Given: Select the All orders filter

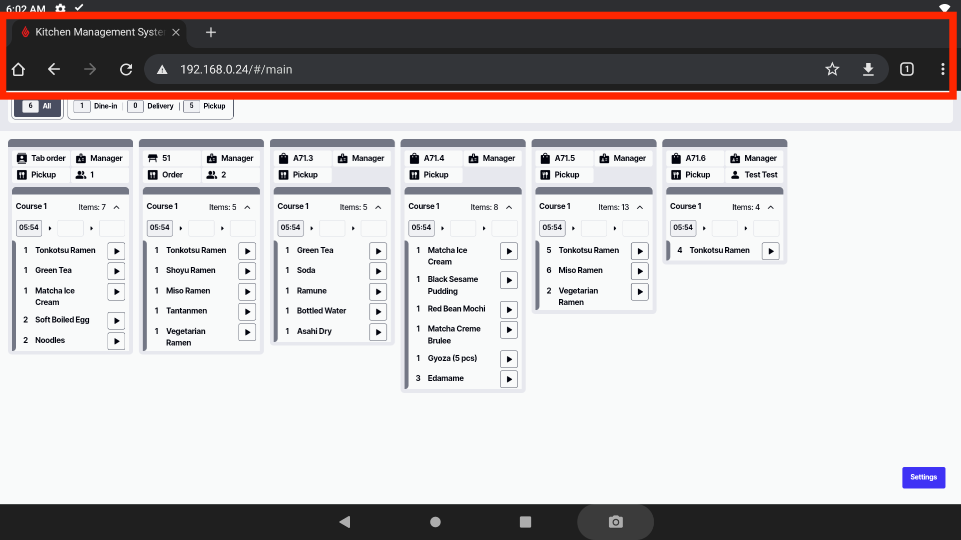Looking at the screenshot, I should point(38,106).
